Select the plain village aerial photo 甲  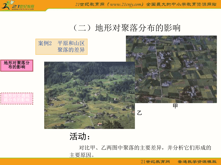pos(171,69)
